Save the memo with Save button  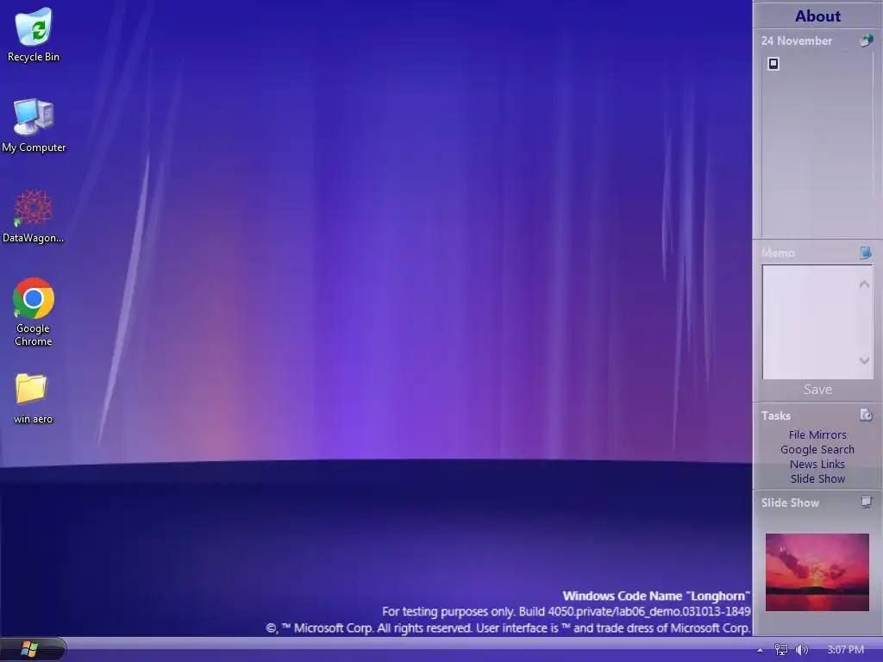(x=817, y=390)
